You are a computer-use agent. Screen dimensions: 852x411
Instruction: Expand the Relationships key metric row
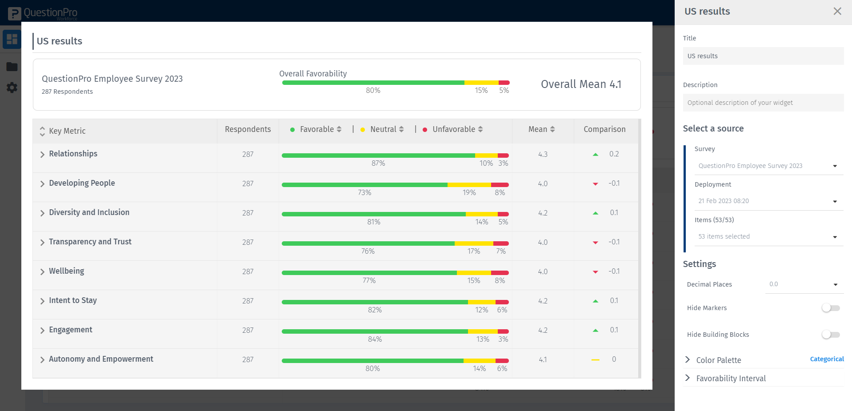pos(42,154)
